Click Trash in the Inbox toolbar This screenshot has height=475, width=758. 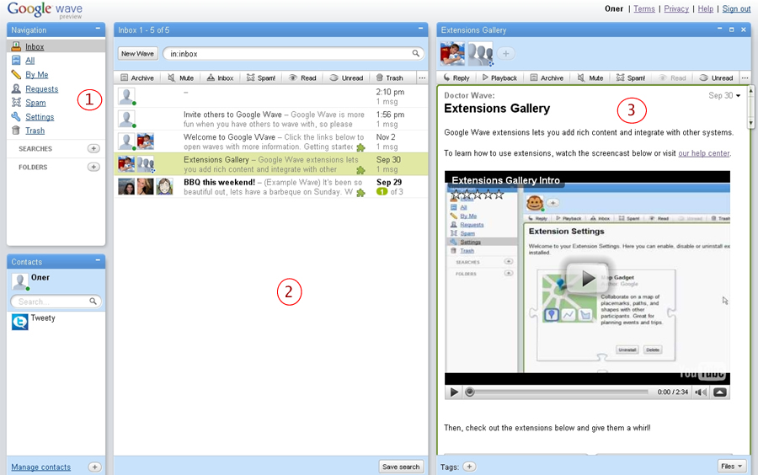tap(390, 77)
